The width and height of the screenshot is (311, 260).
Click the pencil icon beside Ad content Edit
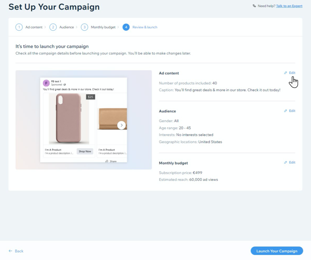tap(285, 73)
